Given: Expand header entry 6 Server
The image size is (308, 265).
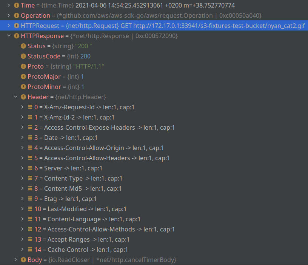Looking at the screenshot, I should [22, 168].
